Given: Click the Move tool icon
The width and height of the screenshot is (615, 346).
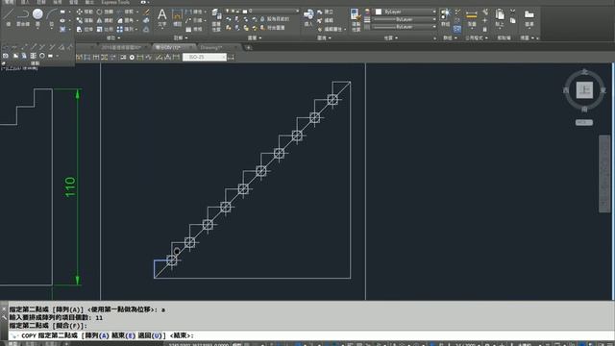Looking at the screenshot, I should point(80,12).
